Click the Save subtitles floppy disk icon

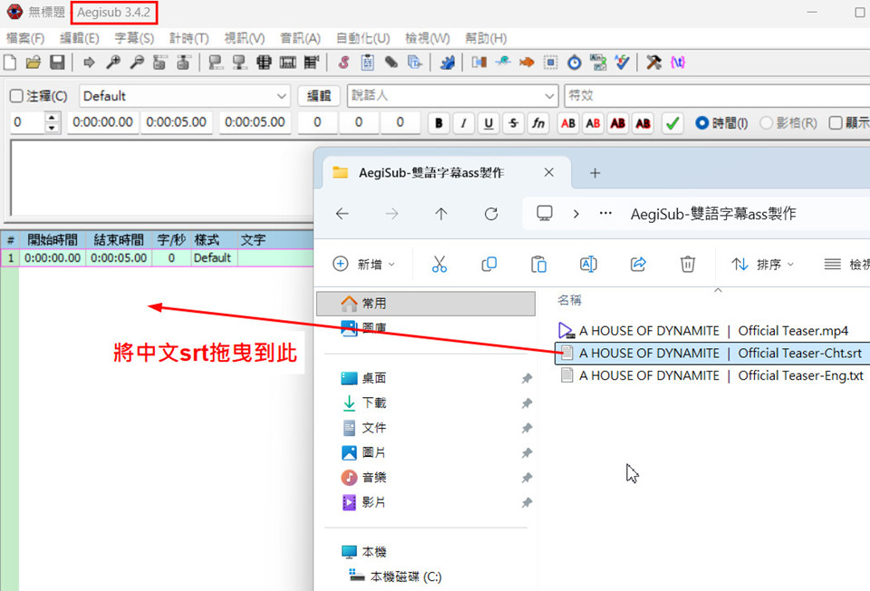[x=57, y=63]
